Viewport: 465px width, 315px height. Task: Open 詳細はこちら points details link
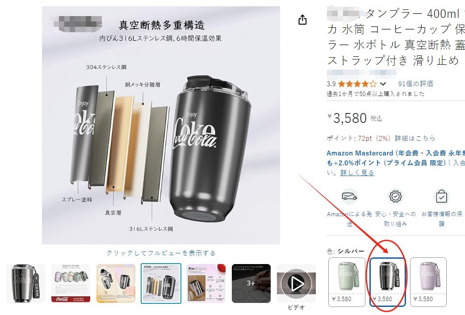pyautogui.click(x=415, y=138)
